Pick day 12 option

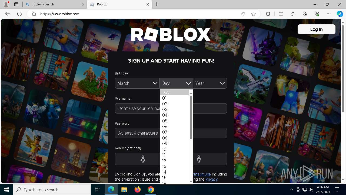(174, 161)
